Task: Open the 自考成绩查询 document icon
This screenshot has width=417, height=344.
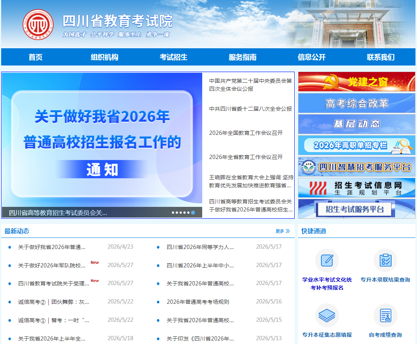Action: coord(386,316)
